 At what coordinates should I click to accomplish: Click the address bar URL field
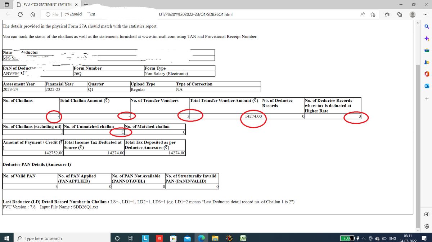198,14
